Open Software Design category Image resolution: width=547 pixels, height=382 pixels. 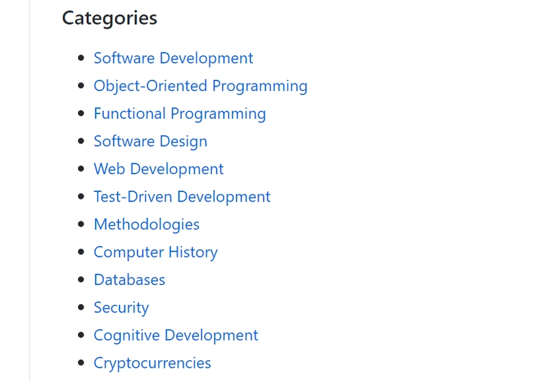[x=150, y=141]
